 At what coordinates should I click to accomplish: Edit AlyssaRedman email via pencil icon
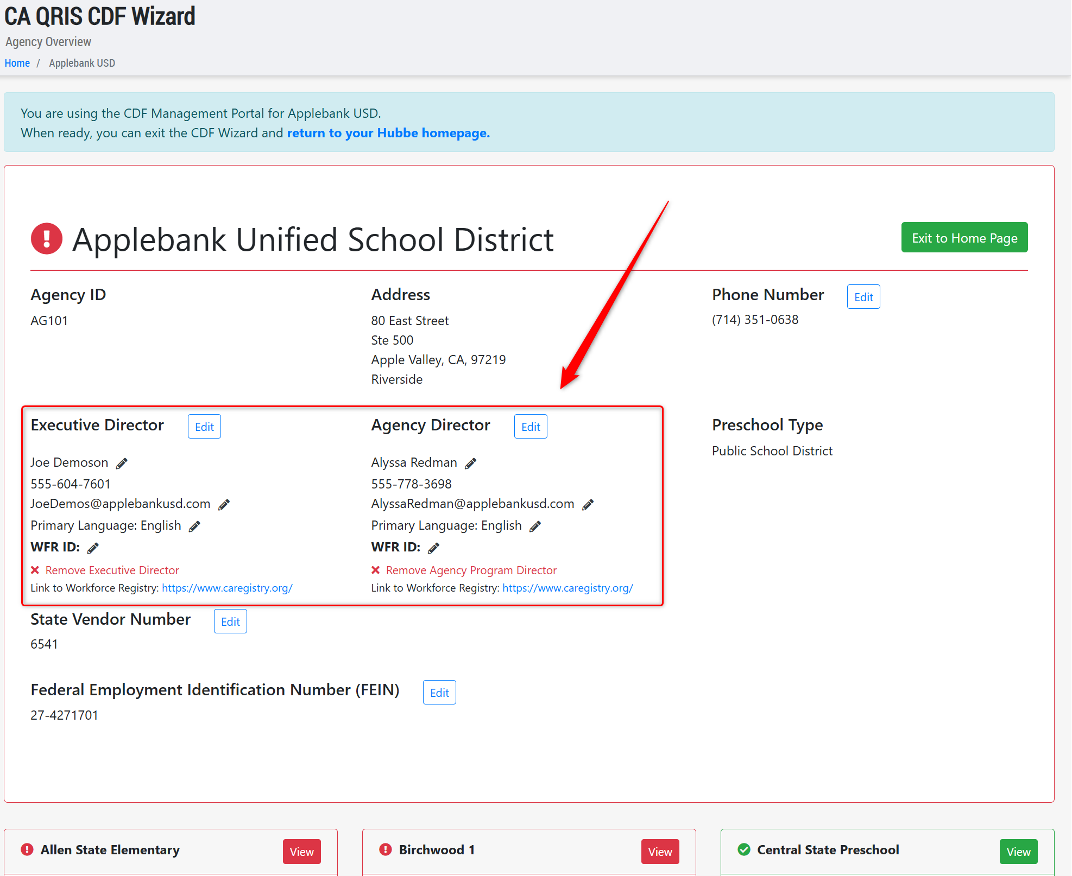click(x=588, y=505)
